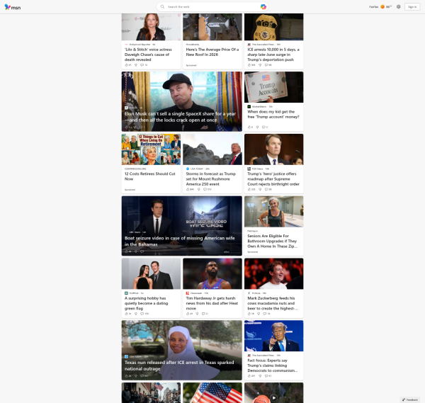This screenshot has width=425, height=403.
Task: Open 12 Costs Retirees Should Cut Now
Action: click(150, 176)
